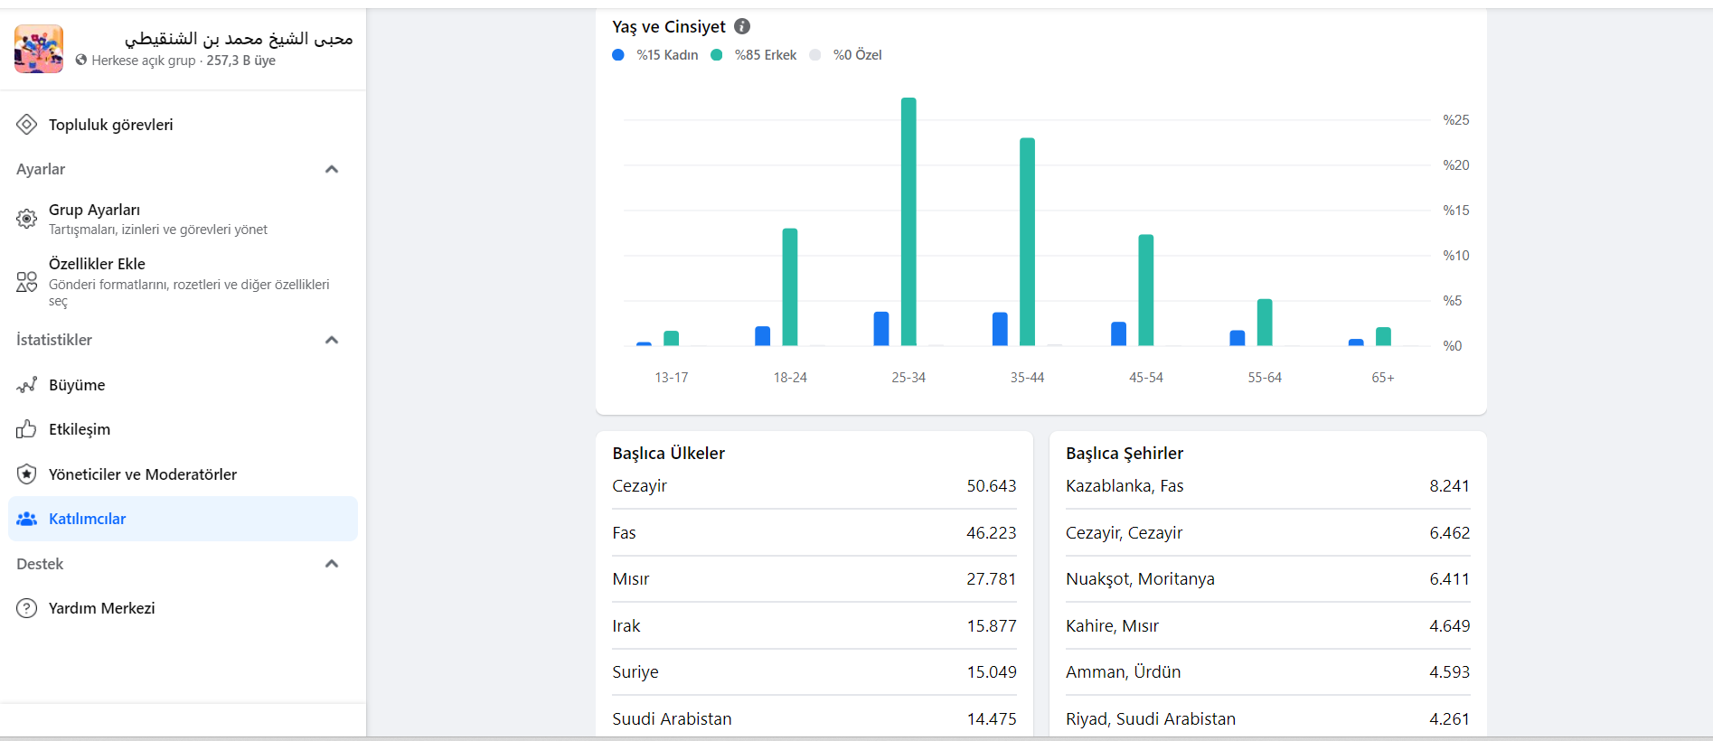The width and height of the screenshot is (1713, 741).
Task: Click the %85 Erkek legend label
Action: coord(766,55)
